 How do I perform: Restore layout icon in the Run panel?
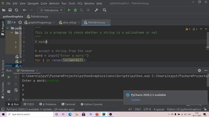(x=9, y=92)
